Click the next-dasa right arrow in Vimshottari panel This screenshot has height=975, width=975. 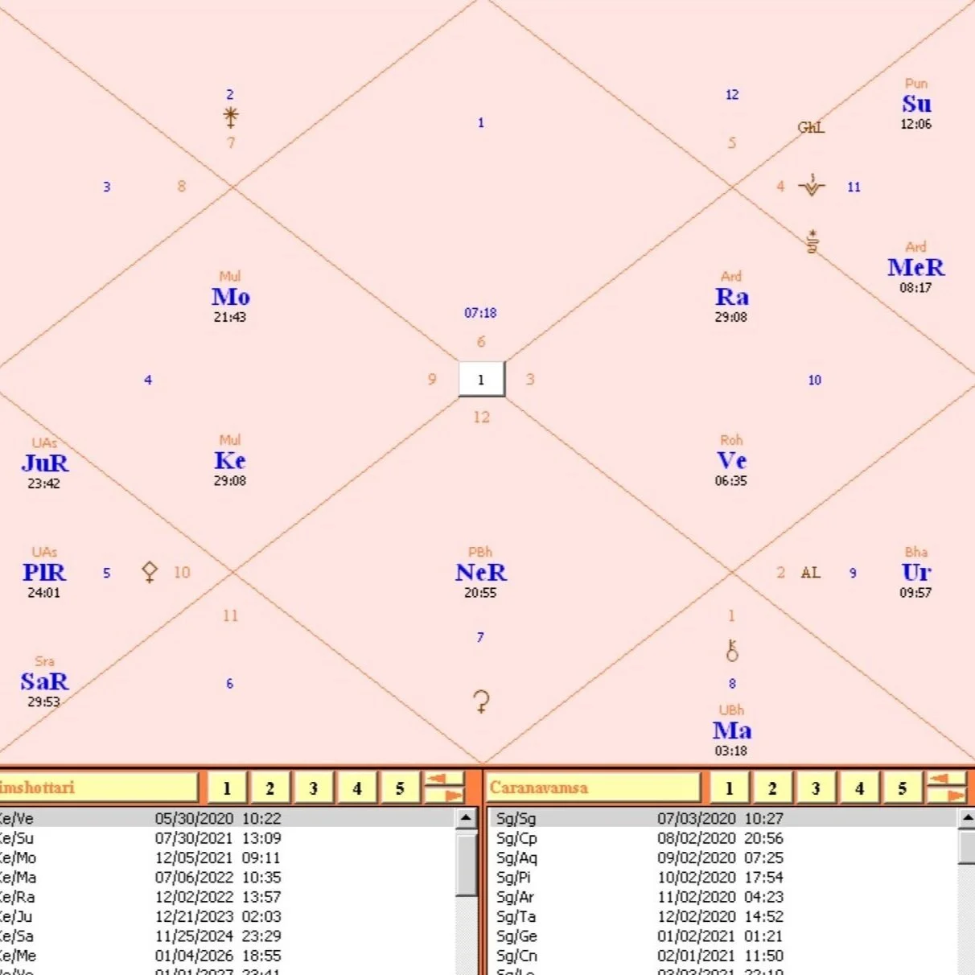point(444,796)
